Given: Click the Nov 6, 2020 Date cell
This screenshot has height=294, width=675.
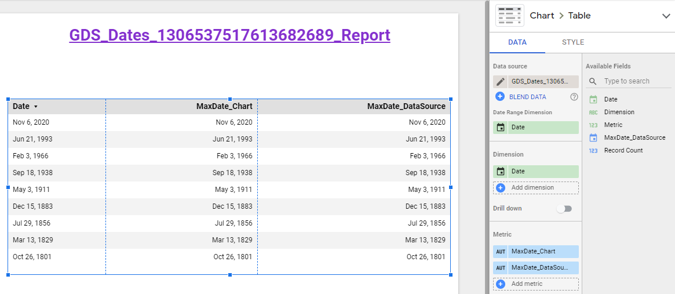Looking at the screenshot, I should tap(31, 122).
